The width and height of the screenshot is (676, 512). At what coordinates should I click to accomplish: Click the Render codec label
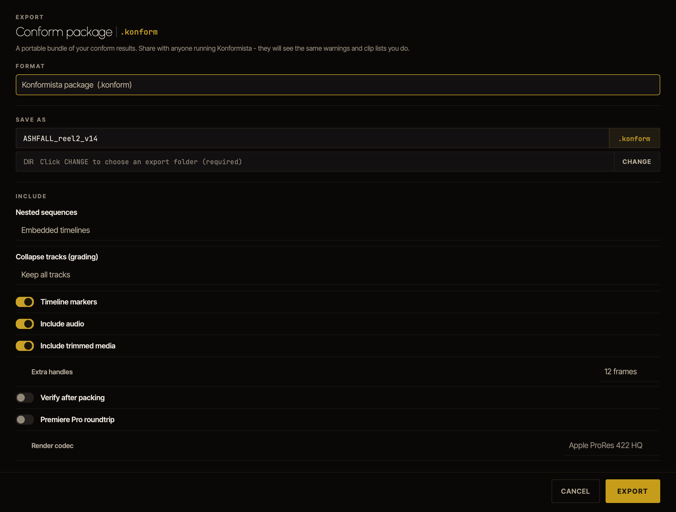pos(53,446)
